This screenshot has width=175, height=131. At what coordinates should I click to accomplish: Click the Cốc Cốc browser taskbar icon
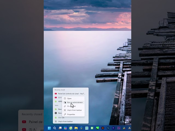click(x=71, y=128)
